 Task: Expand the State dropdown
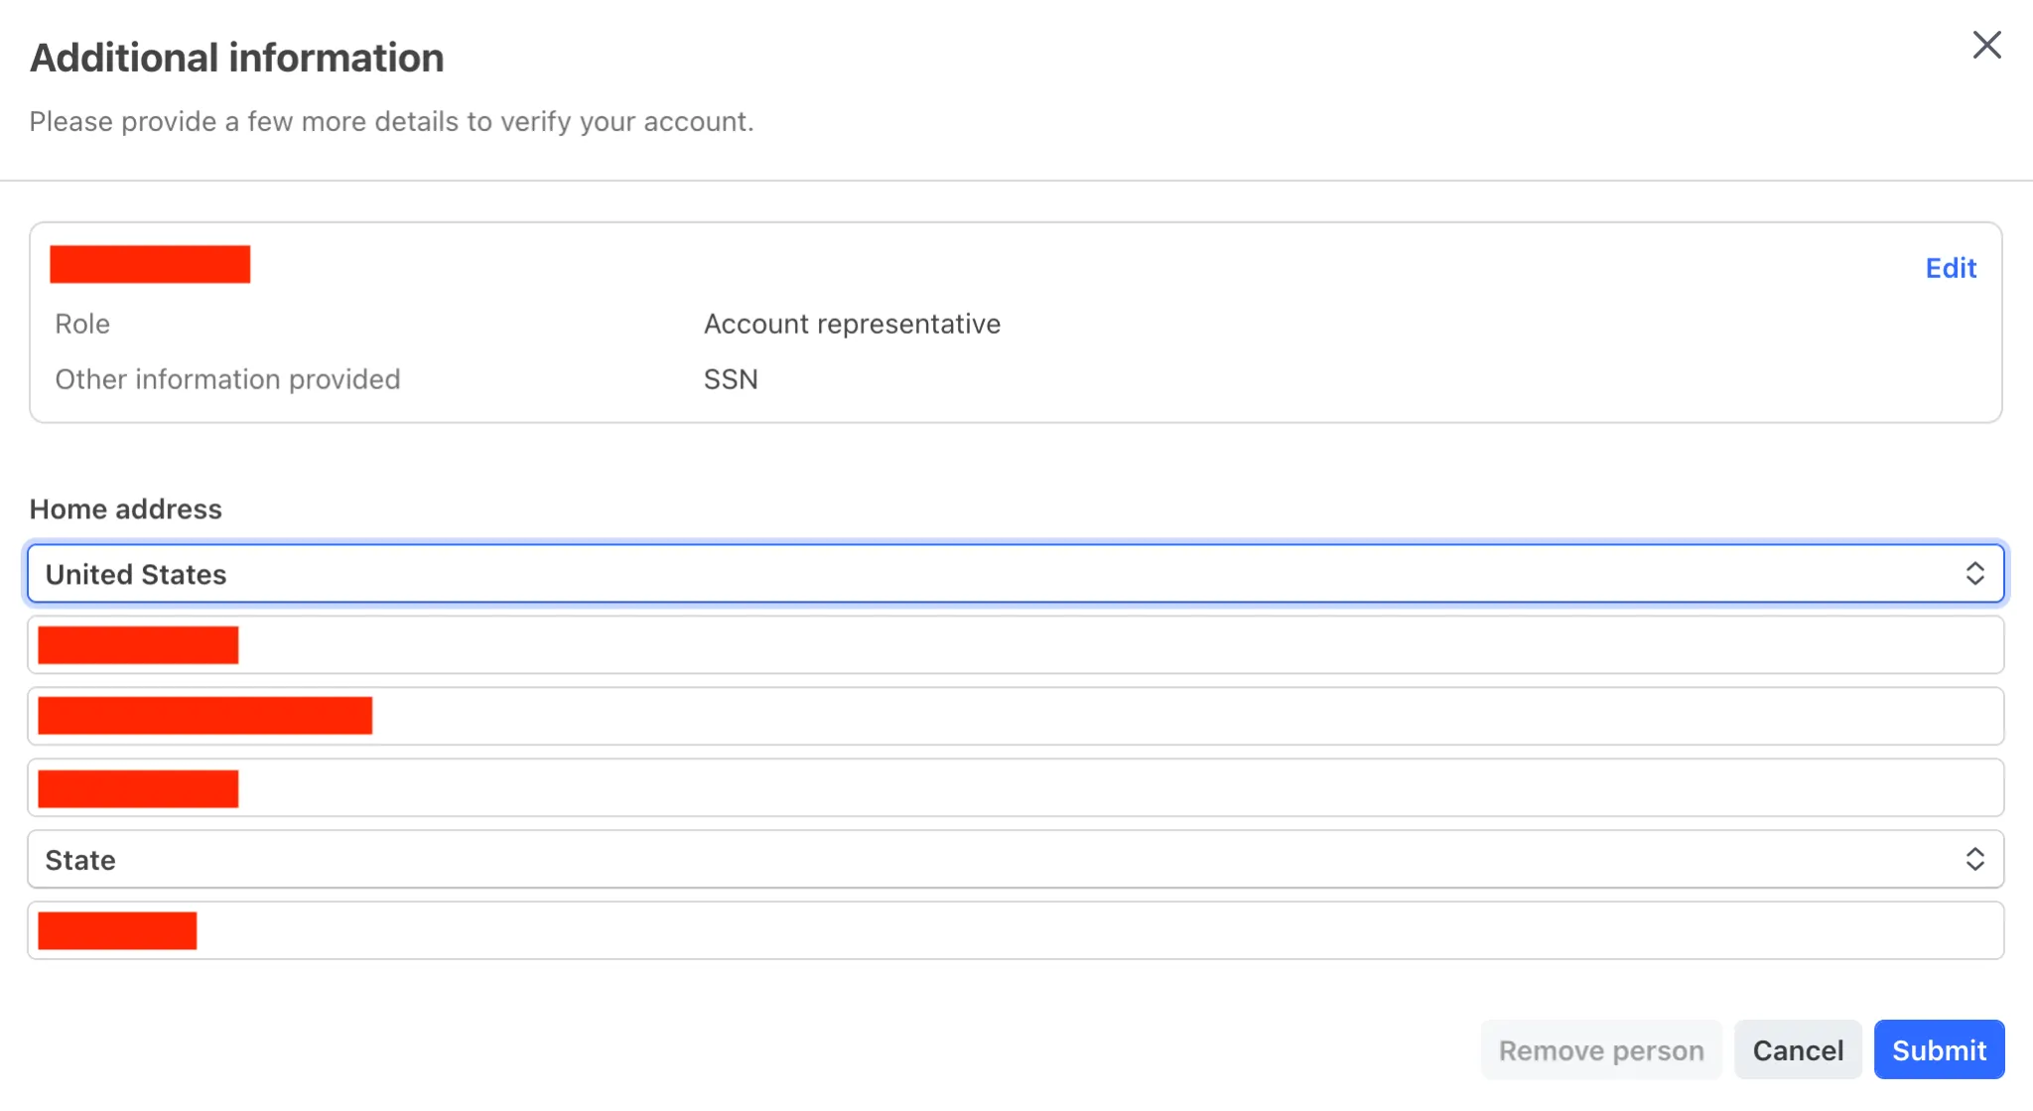coord(993,860)
